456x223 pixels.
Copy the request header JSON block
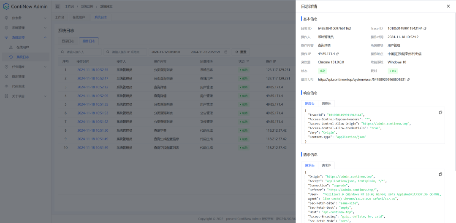(x=440, y=174)
